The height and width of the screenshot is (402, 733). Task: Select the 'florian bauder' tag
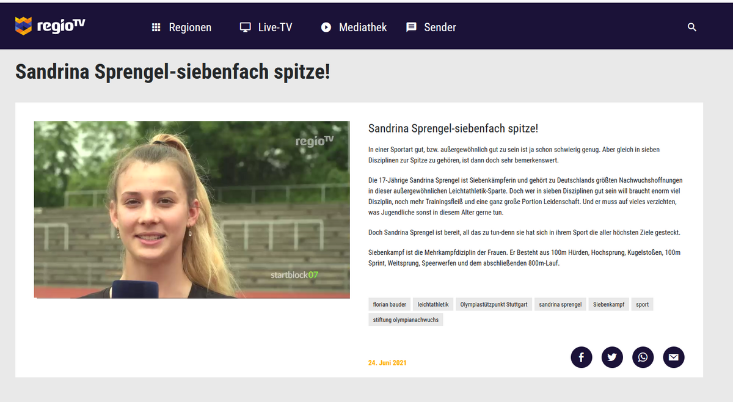tap(390, 304)
